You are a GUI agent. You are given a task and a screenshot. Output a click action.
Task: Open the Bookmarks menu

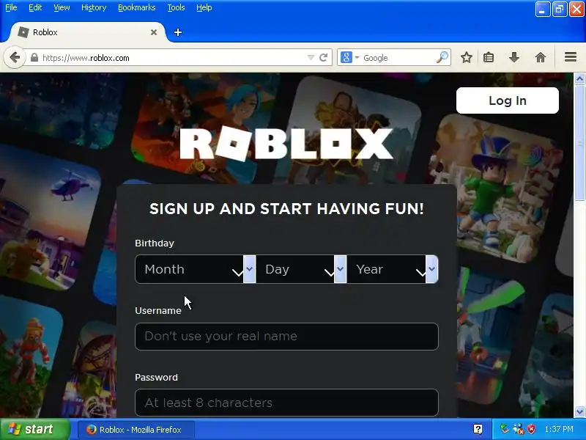pyautogui.click(x=137, y=7)
